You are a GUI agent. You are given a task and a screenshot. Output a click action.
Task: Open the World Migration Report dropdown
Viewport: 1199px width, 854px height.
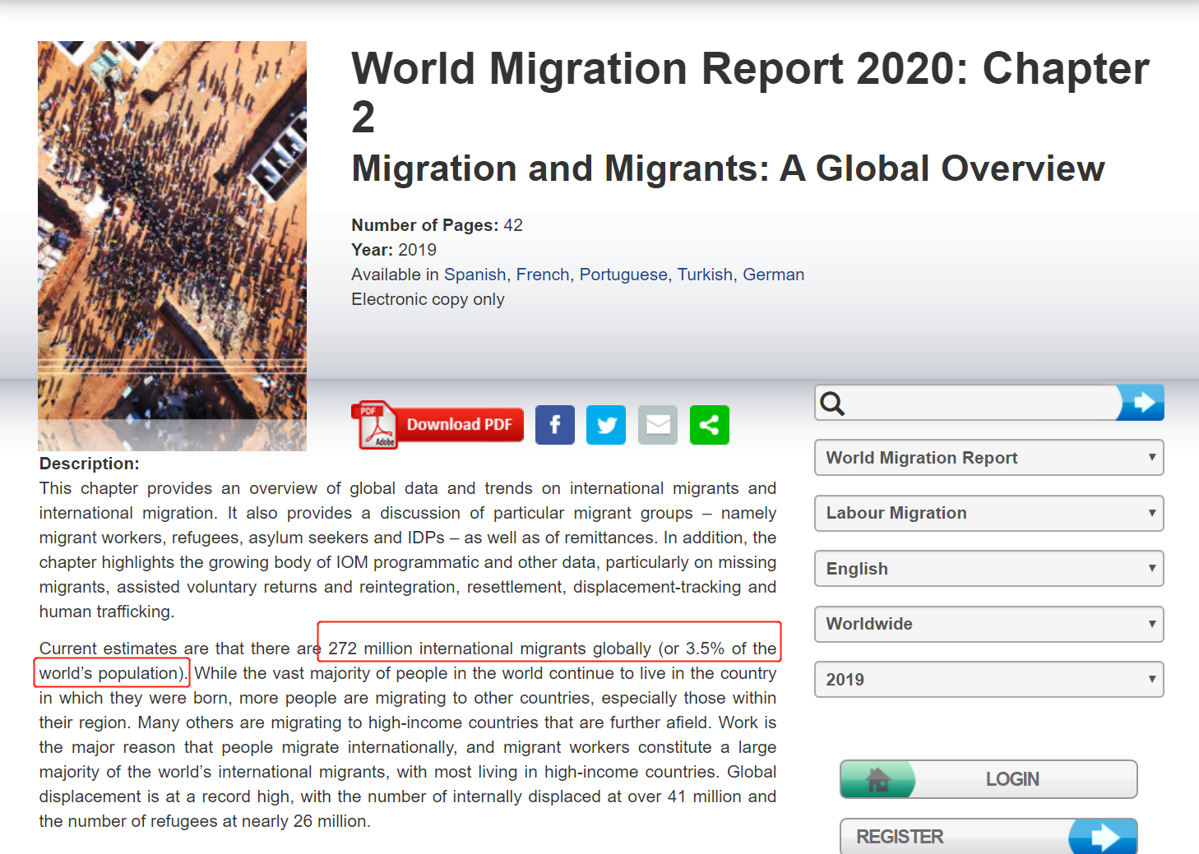click(988, 458)
